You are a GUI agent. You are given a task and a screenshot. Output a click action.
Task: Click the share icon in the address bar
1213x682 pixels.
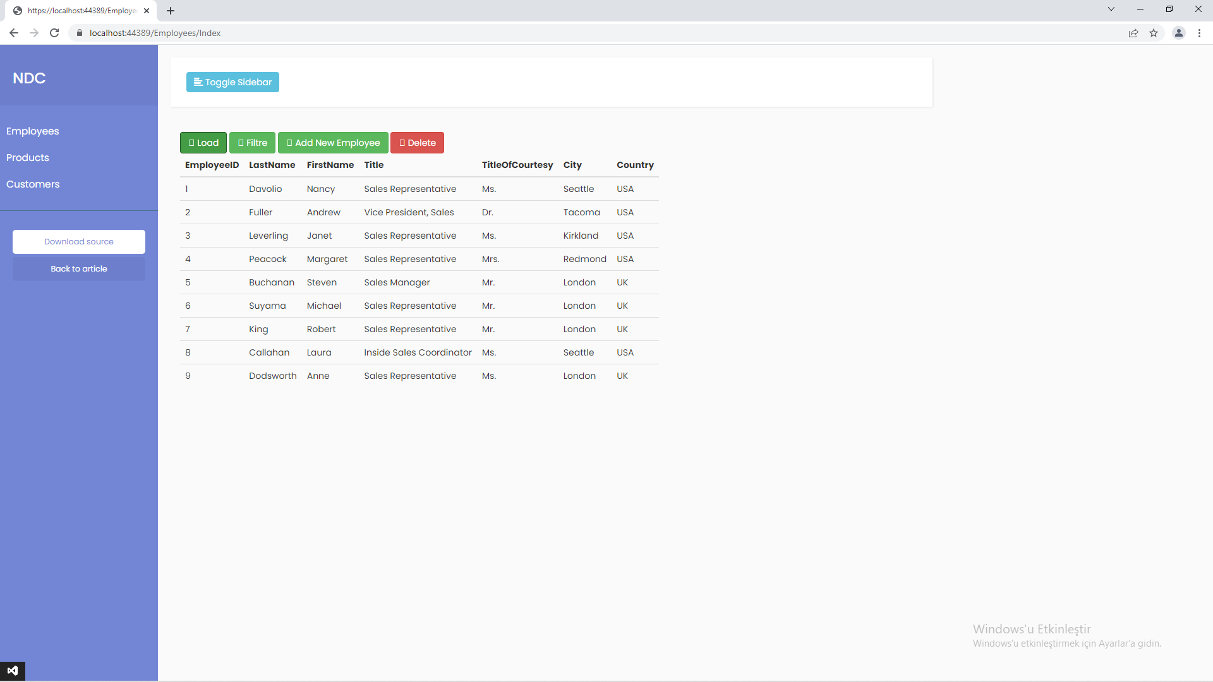pyautogui.click(x=1133, y=33)
